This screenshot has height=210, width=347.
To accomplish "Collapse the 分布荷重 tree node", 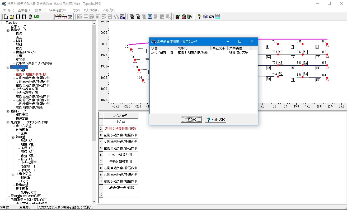I will point(13,130).
